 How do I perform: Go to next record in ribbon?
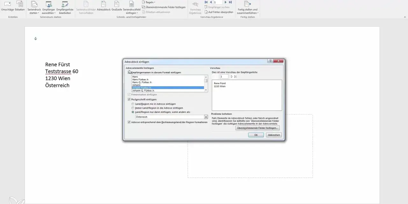click(226, 2)
